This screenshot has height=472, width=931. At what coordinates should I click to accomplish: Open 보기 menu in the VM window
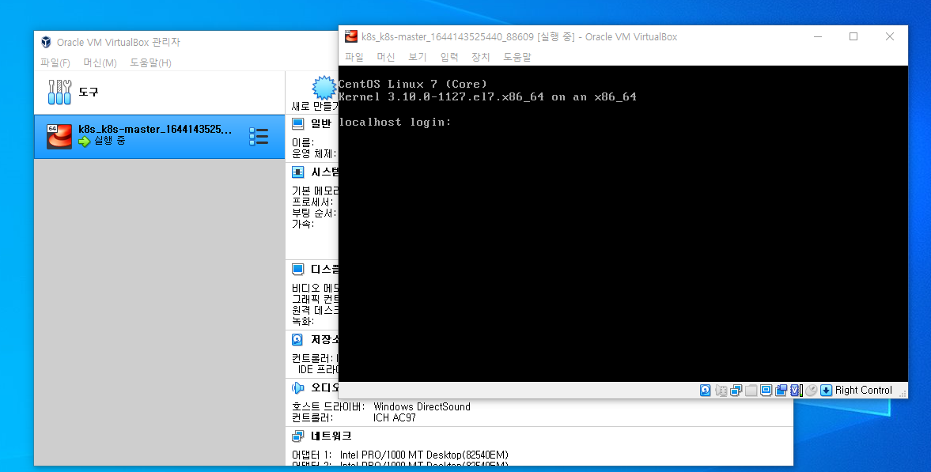pyautogui.click(x=418, y=57)
